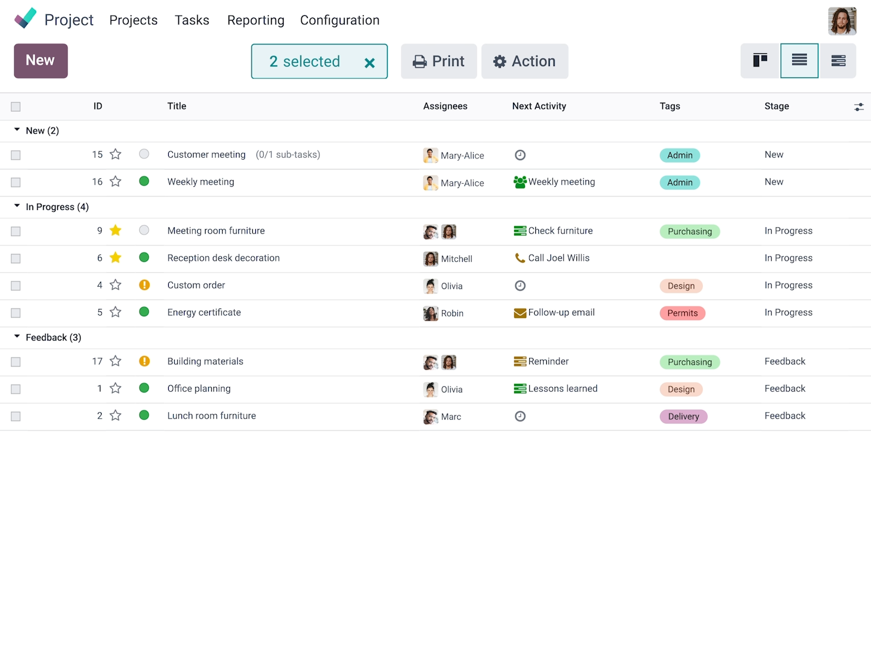The height and width of the screenshot is (653, 871).
Task: Open the user avatar menu
Action: pyautogui.click(x=842, y=21)
